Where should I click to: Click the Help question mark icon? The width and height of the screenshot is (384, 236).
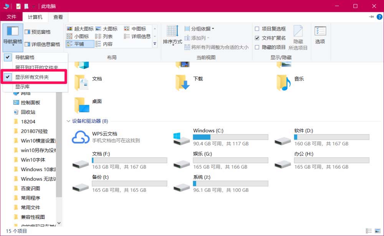(380, 17)
